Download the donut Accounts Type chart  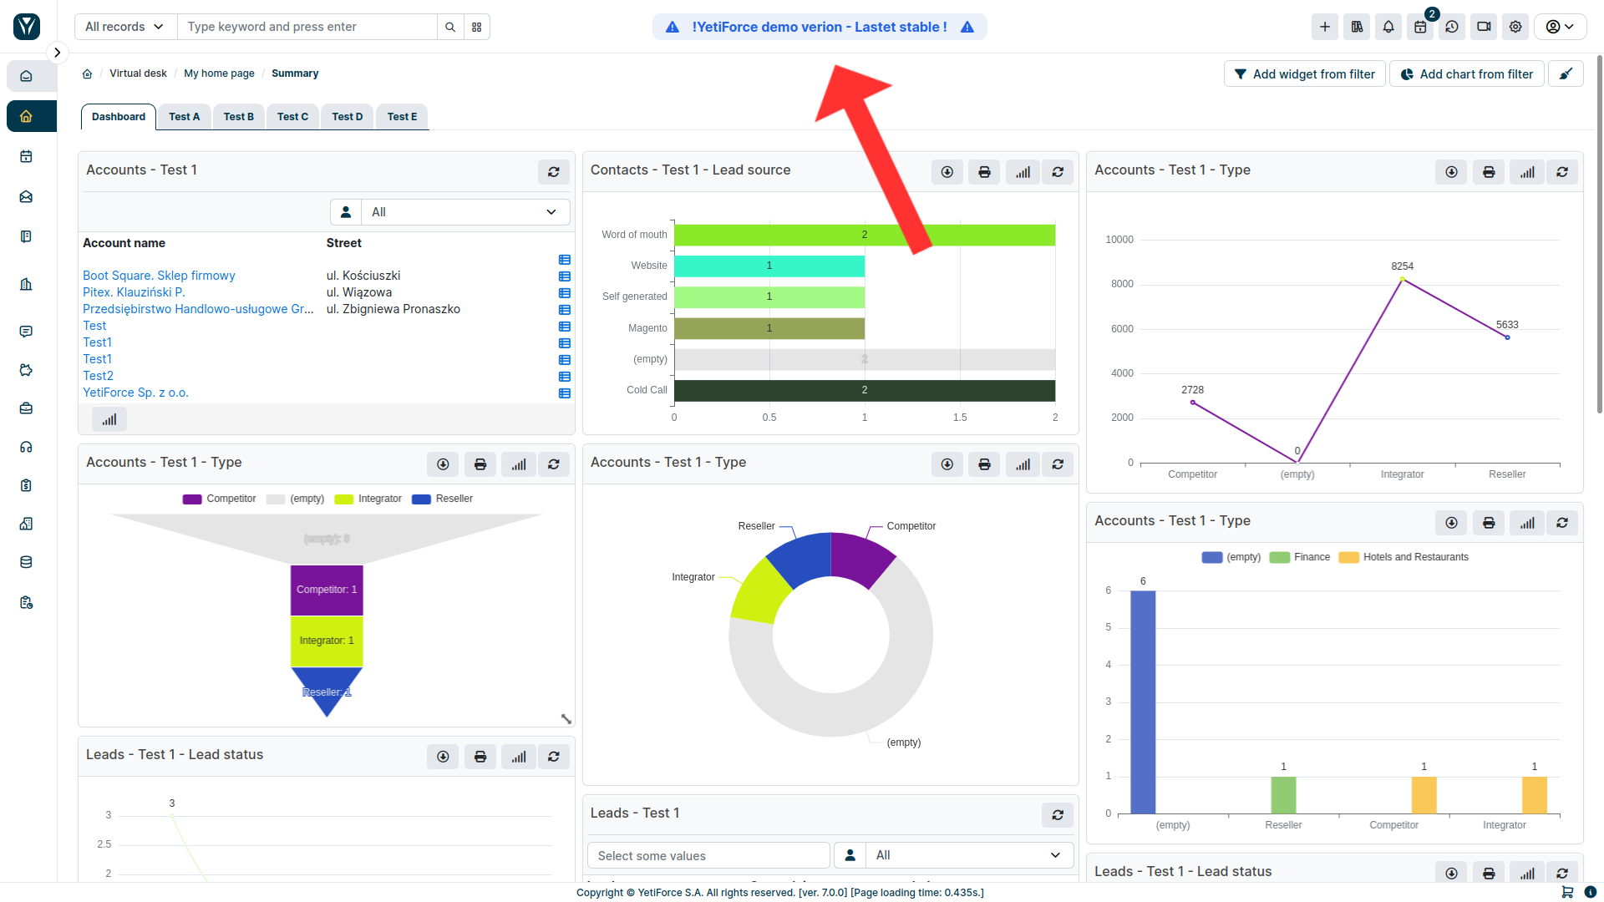947,464
